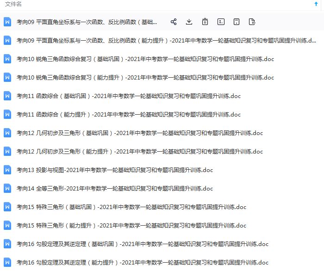Image resolution: width=324 pixels, height=271 pixels.
Task: Click the share icon on the hovered file row
Action: pyautogui.click(x=174, y=22)
